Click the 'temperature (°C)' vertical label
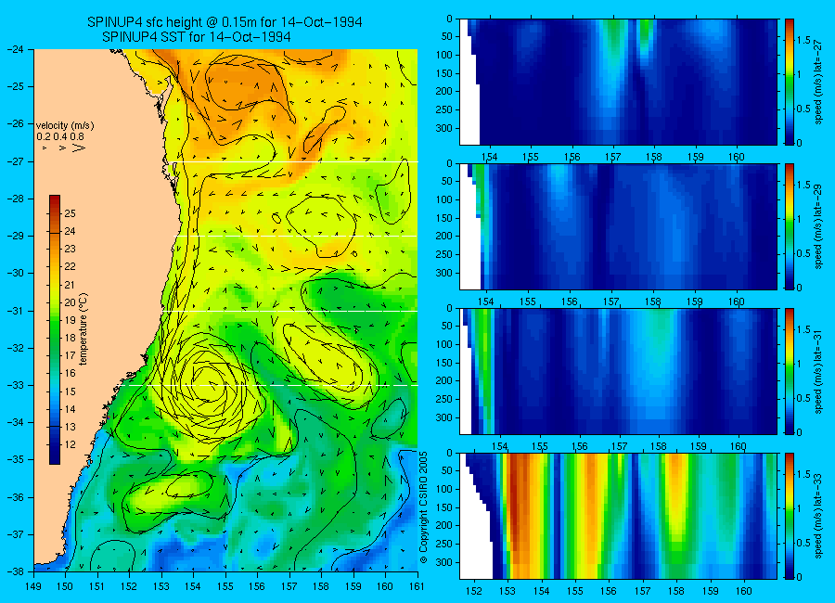The image size is (835, 603). click(x=83, y=328)
